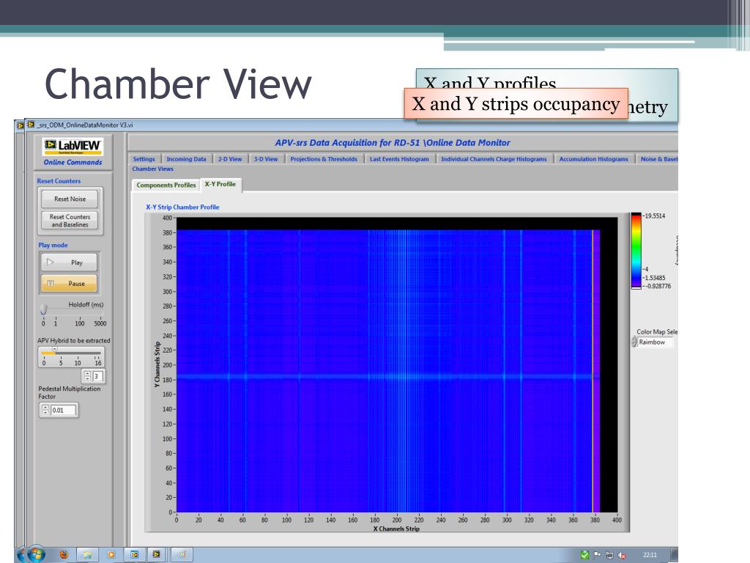Click the Pause button
Viewport: 750px width, 563px height.
pos(70,284)
